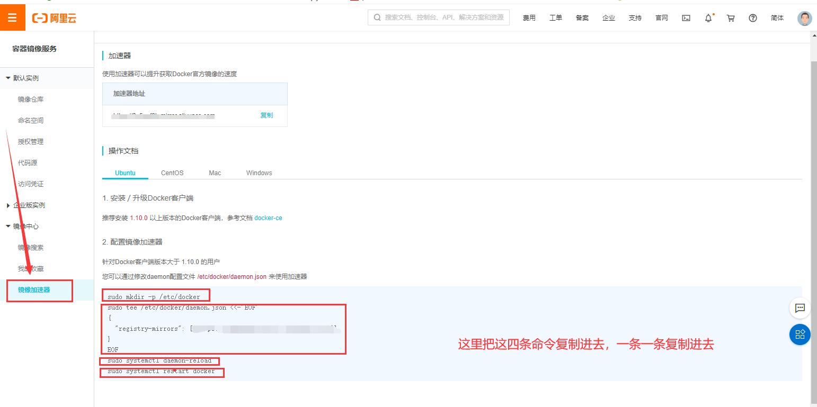Click the Alibaba Cloud logo
Viewport: 817px width, 407px height.
point(55,18)
